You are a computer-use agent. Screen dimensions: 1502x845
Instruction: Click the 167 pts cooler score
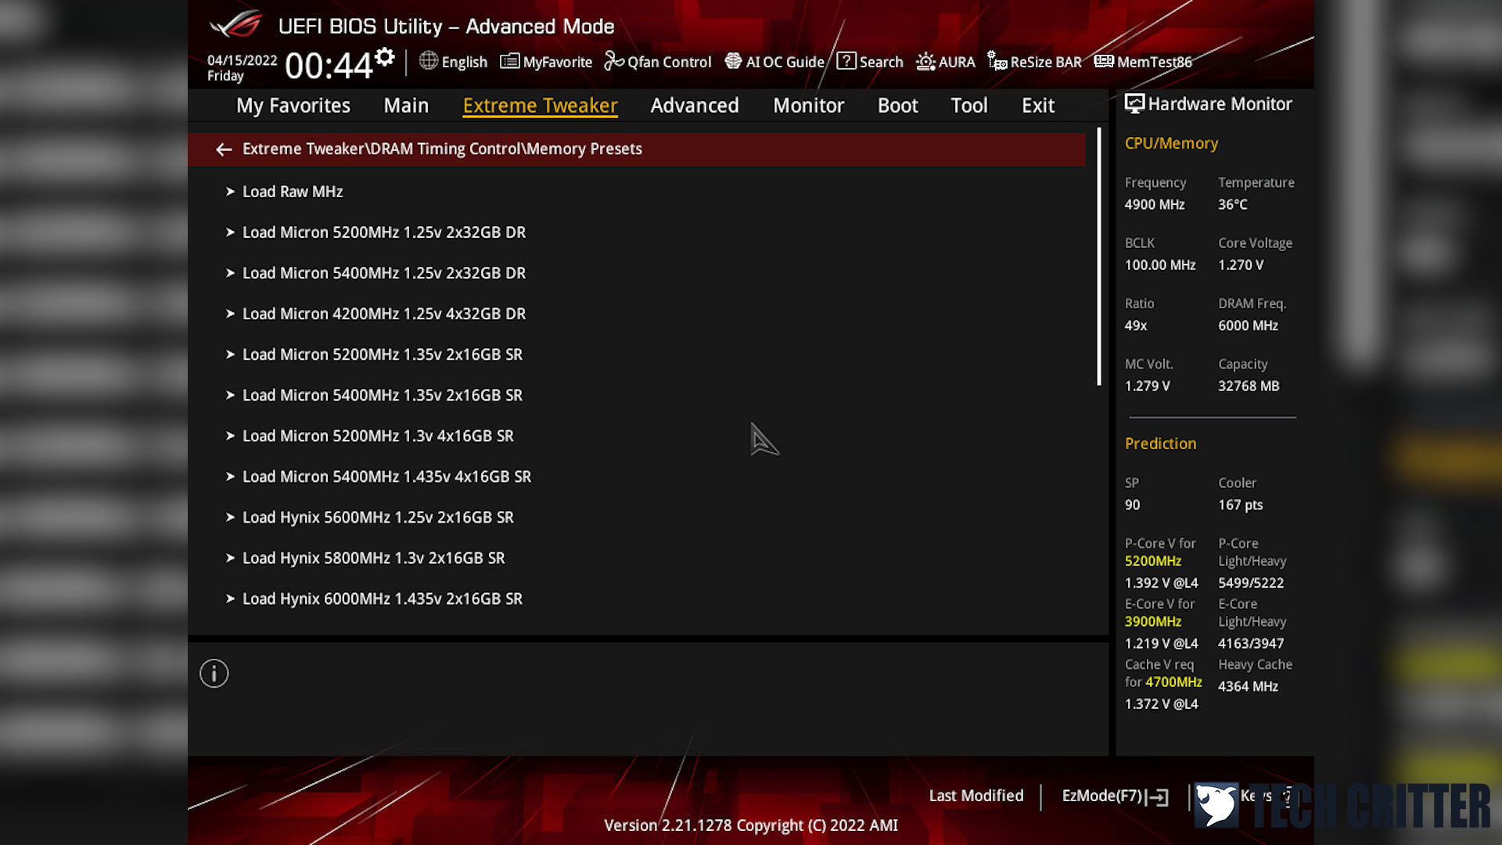click(1240, 505)
